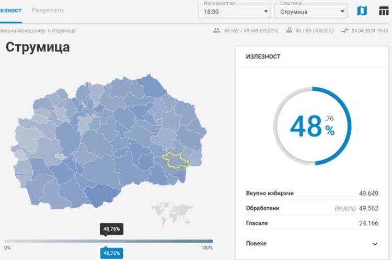Click the dark 48,76% tooltip label
This screenshot has width=392, height=260.
pos(111,229)
